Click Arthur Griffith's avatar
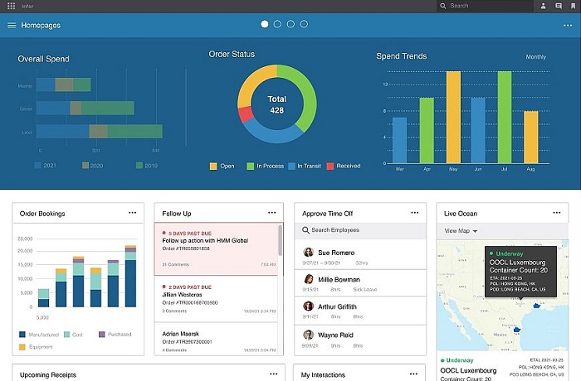 (308, 306)
